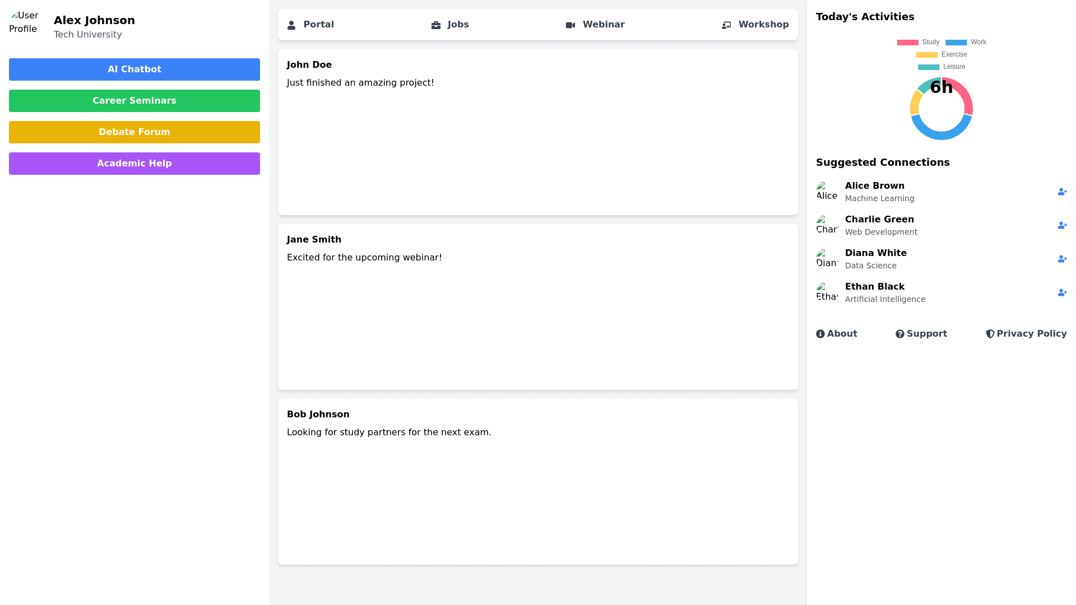Toggle the Work dataset legend entry
This screenshot has height=605, width=1076.
tap(966, 42)
